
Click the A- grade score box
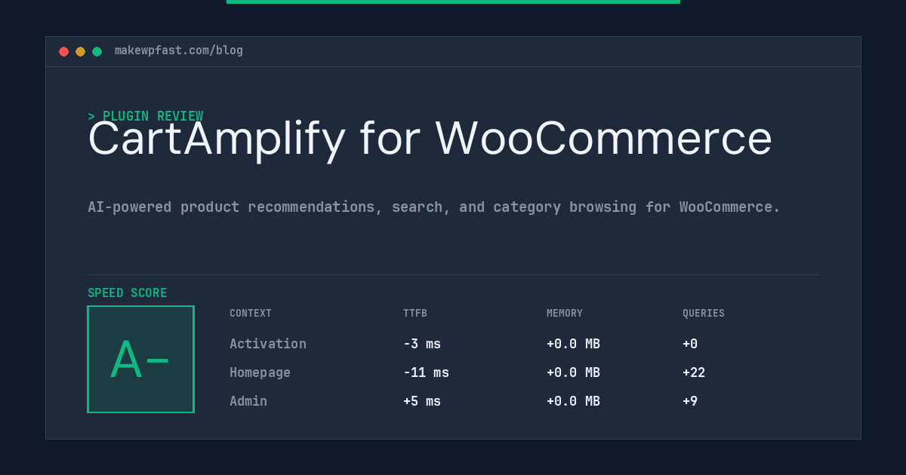coord(140,359)
